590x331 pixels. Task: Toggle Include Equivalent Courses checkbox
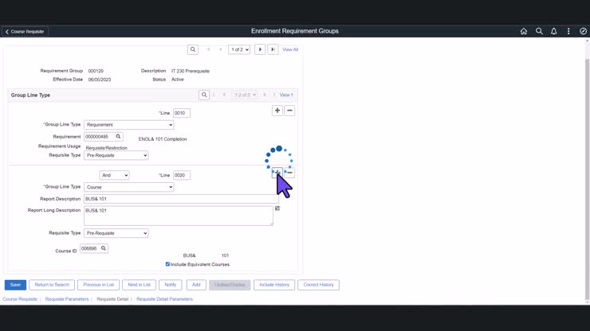[167, 264]
